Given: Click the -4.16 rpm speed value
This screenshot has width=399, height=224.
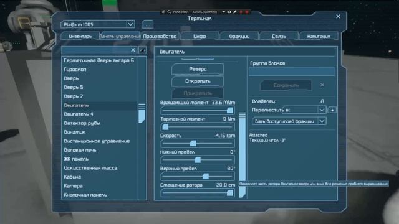Looking at the screenshot, I should (x=224, y=136).
